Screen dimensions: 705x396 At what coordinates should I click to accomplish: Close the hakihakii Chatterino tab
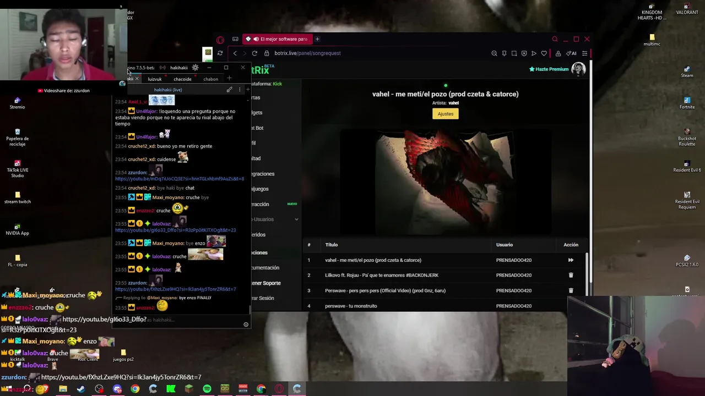pyautogui.click(x=137, y=79)
